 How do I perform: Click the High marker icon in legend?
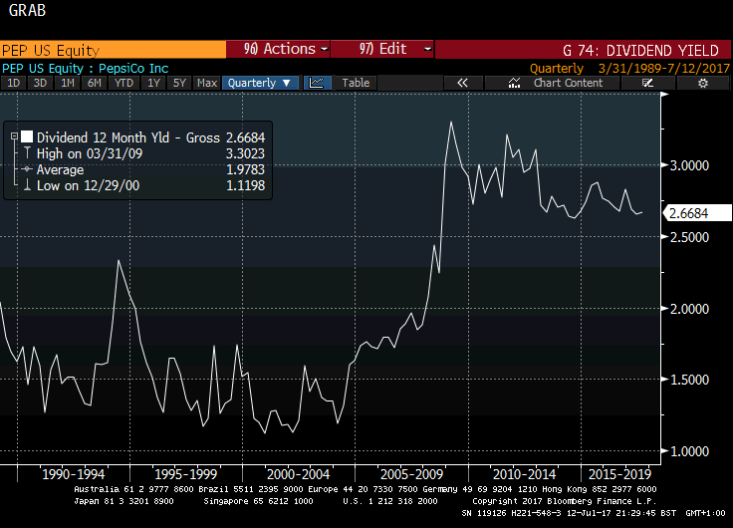click(27, 154)
